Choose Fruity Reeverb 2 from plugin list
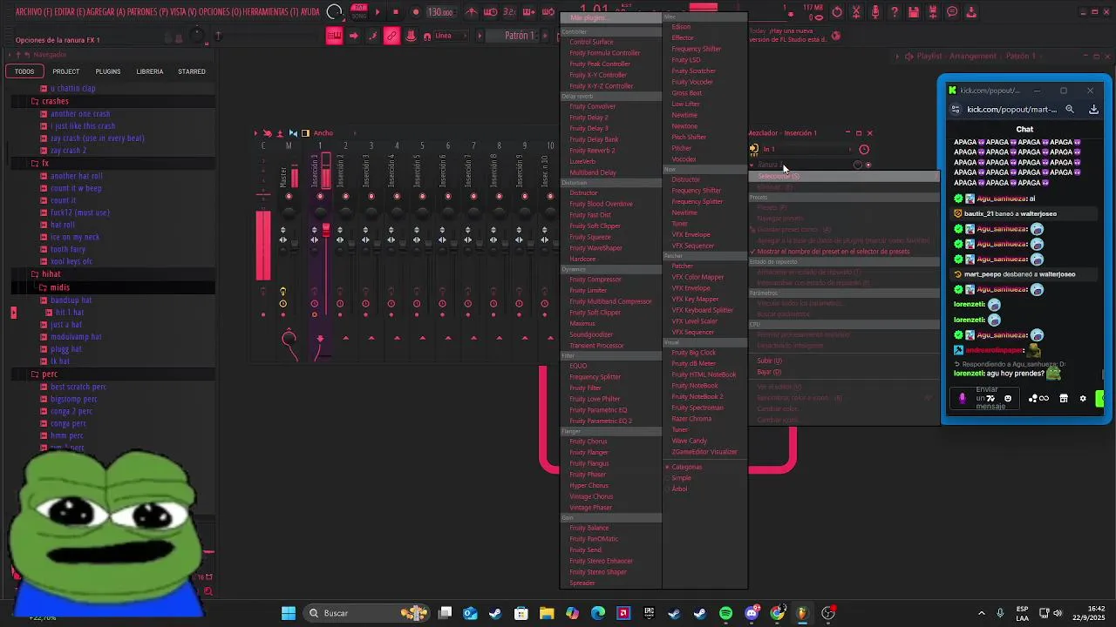Screen dimensions: 1116x627 point(592,151)
